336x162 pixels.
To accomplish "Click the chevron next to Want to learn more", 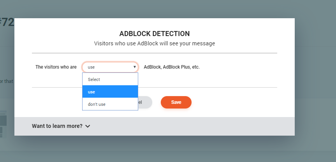I will pos(88,126).
